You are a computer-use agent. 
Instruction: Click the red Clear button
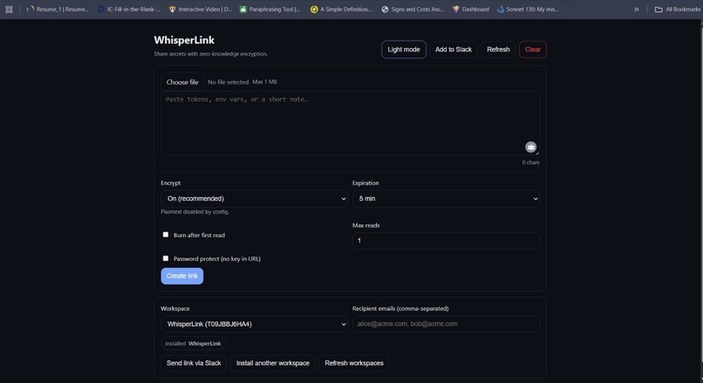(x=533, y=50)
